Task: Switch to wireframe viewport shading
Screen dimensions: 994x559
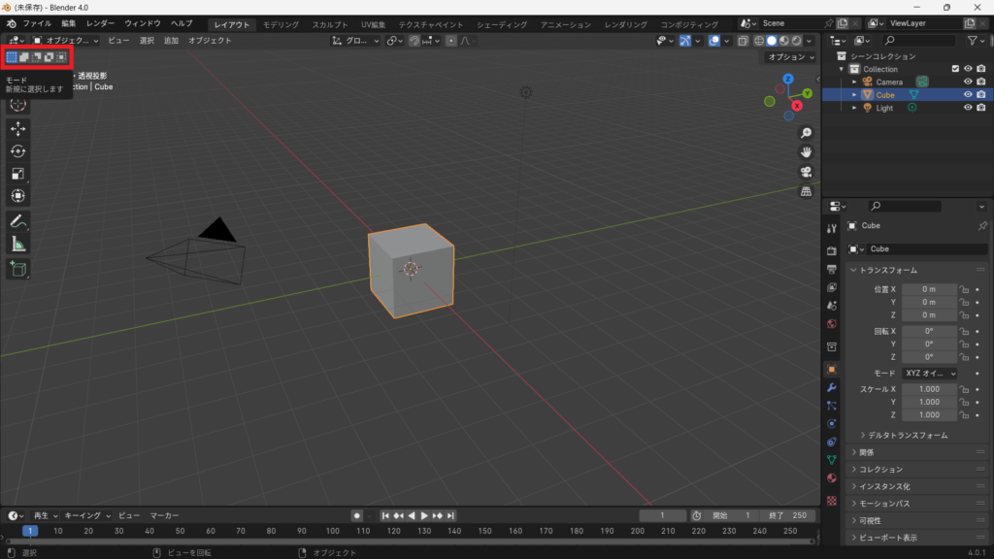Action: tap(759, 41)
